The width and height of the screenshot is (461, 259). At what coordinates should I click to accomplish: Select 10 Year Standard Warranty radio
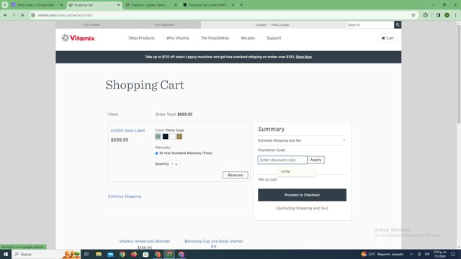[x=156, y=153]
